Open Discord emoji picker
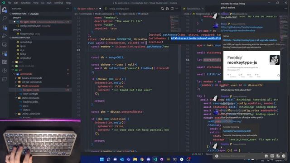The width and height of the screenshot is (290, 163). coord(284,156)
